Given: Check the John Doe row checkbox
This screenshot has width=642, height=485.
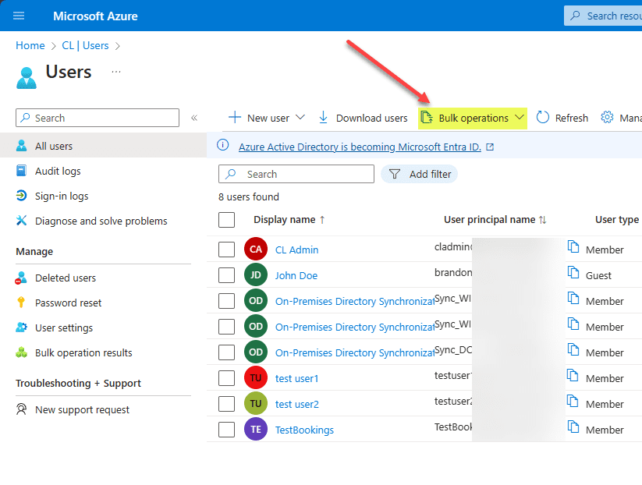Looking at the screenshot, I should coord(226,275).
